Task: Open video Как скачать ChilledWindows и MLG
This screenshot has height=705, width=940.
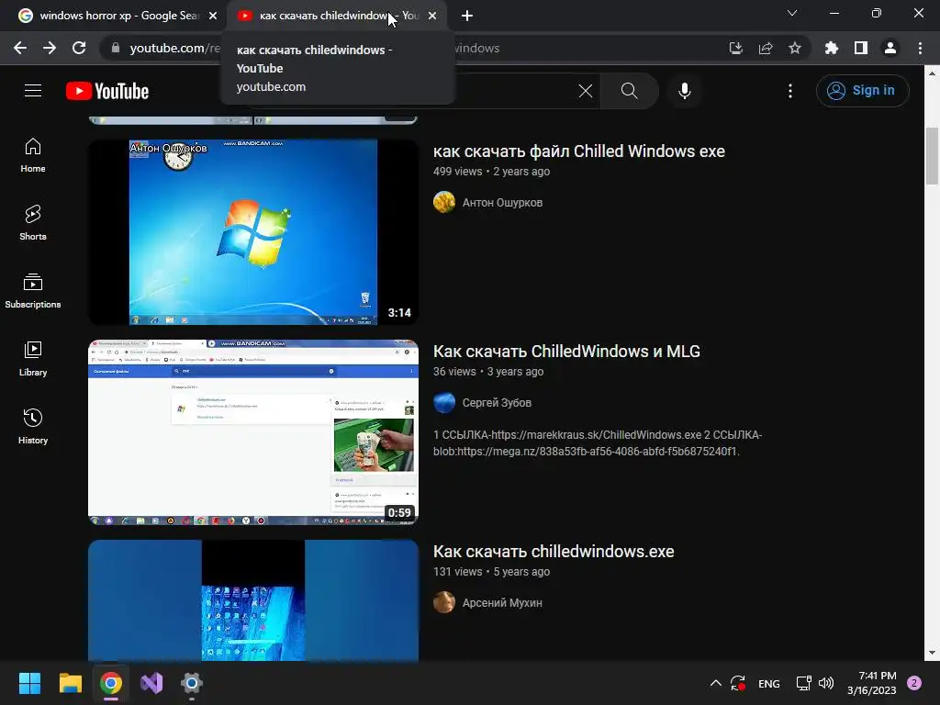Action: pyautogui.click(x=566, y=352)
